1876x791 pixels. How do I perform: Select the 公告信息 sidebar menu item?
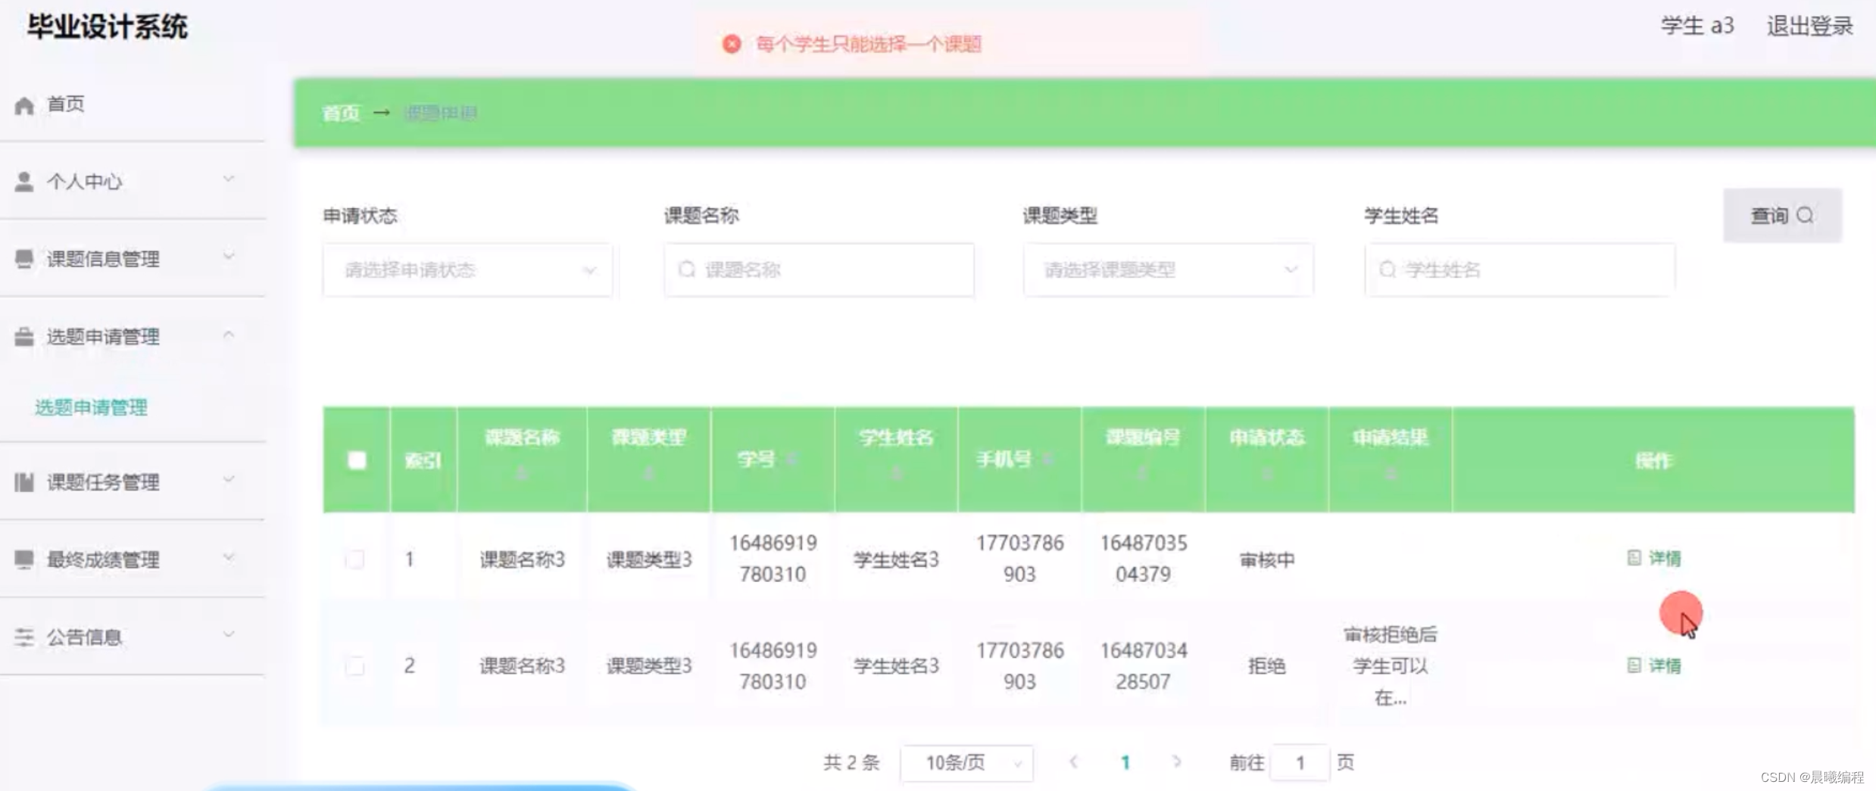coord(133,637)
